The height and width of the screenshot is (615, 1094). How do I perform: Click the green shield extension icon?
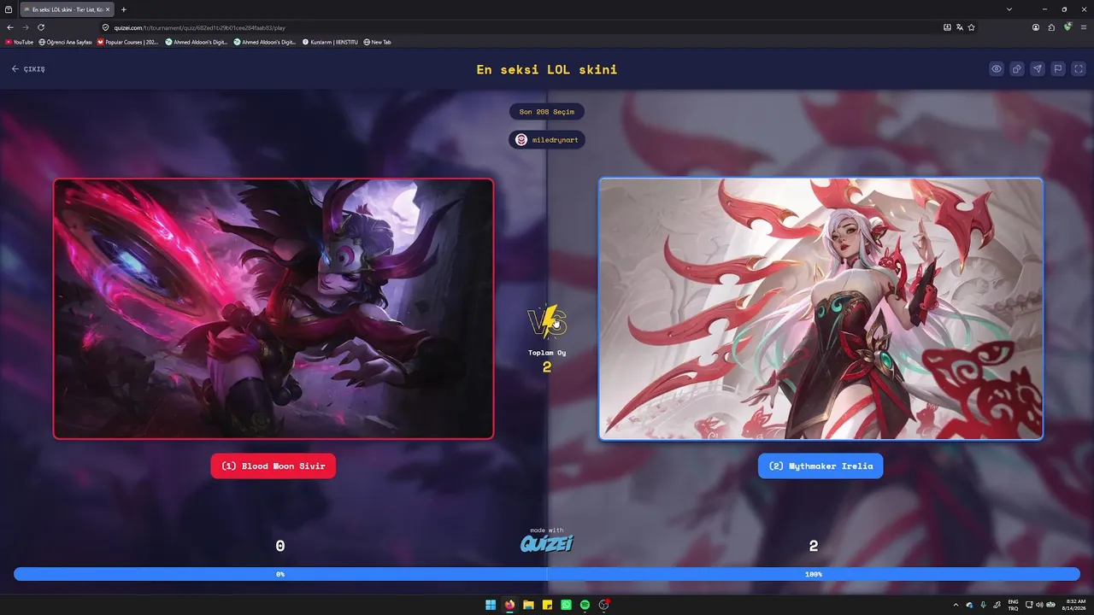click(x=1068, y=27)
